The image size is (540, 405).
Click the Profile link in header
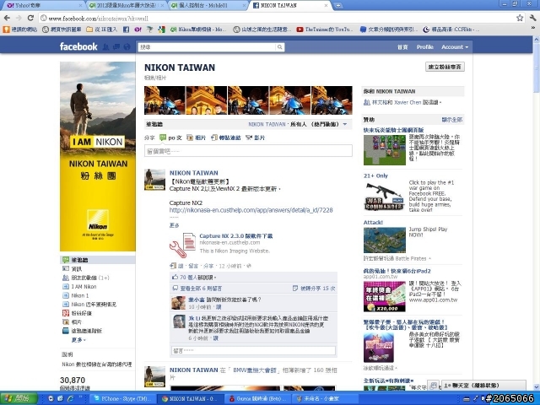point(425,47)
